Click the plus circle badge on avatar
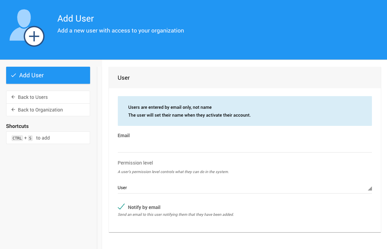This screenshot has width=387, height=249. pyautogui.click(x=34, y=36)
